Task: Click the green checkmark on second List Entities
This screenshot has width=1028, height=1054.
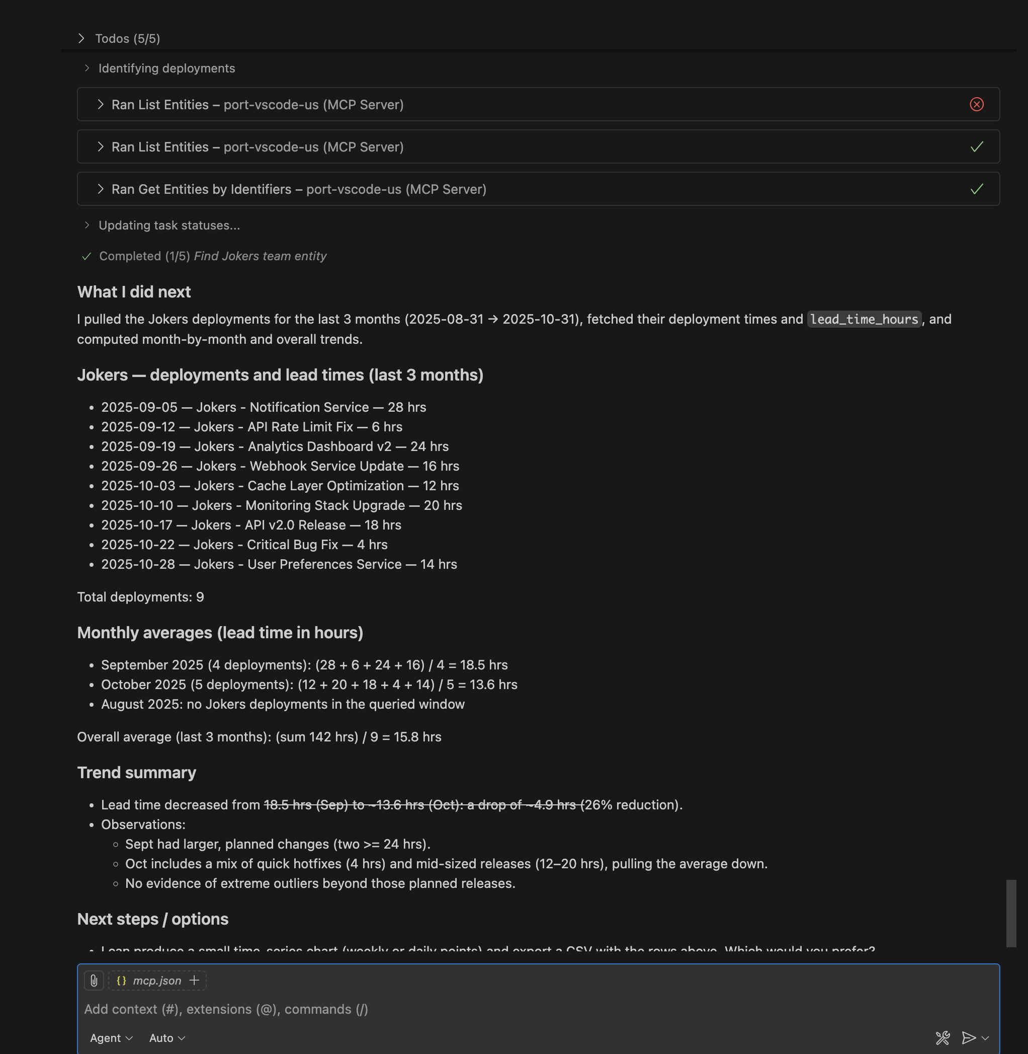Action: click(x=977, y=147)
